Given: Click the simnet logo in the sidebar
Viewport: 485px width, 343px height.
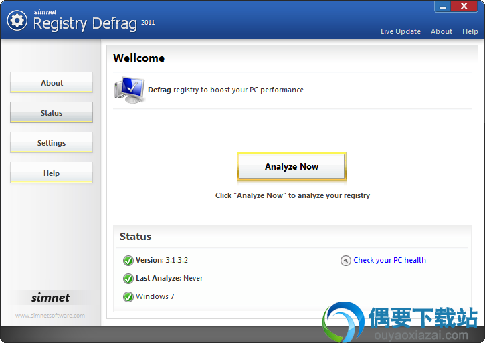Looking at the screenshot, I should (50, 298).
